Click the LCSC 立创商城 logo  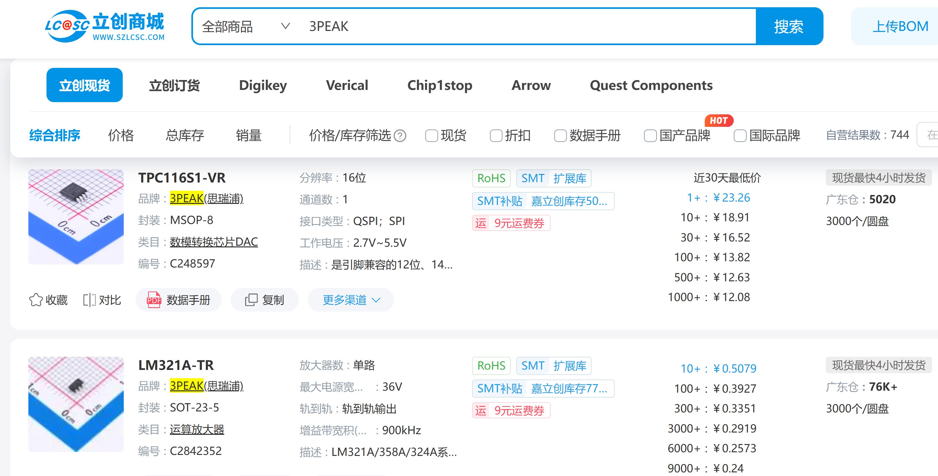click(x=105, y=26)
